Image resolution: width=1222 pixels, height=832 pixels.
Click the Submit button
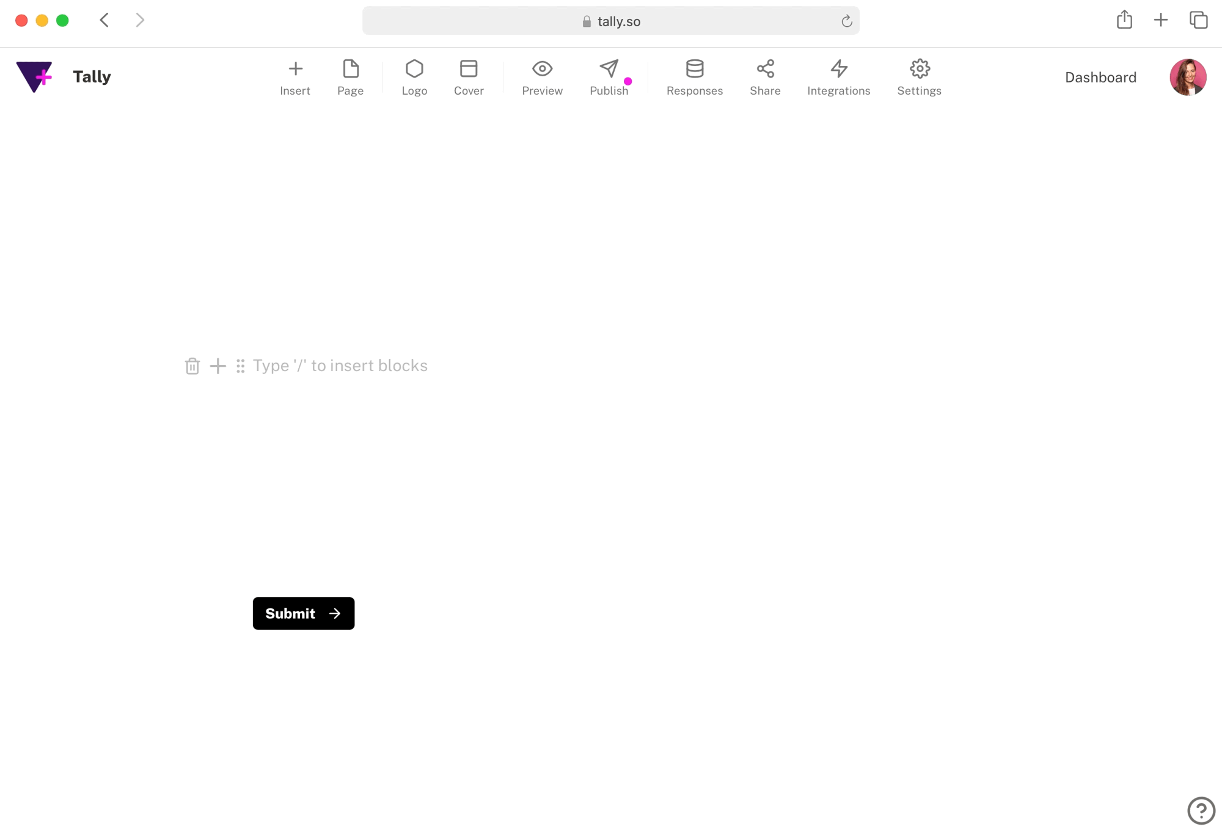pyautogui.click(x=304, y=613)
